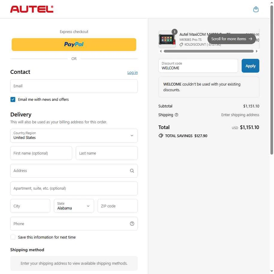The width and height of the screenshot is (274, 274).
Task: Click the subtotal value $1,151.10
Action: point(251,106)
